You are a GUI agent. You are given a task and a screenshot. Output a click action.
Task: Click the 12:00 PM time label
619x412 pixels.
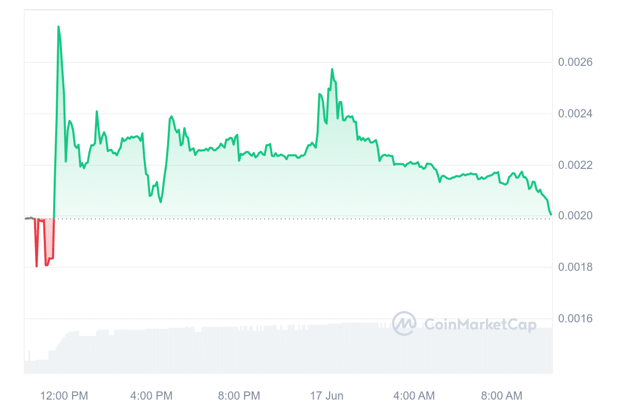64,396
